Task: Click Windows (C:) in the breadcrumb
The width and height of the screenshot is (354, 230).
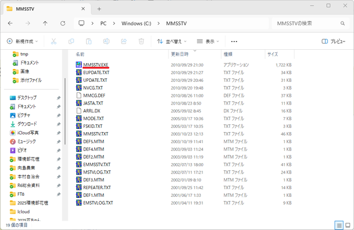Action: [x=137, y=23]
